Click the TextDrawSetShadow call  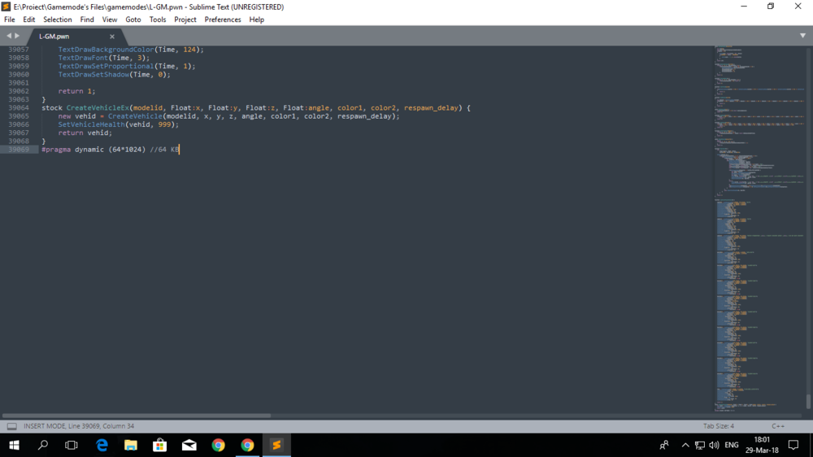point(93,75)
